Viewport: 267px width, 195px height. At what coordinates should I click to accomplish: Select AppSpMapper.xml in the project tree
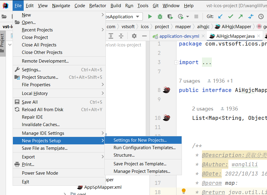tap(103, 187)
